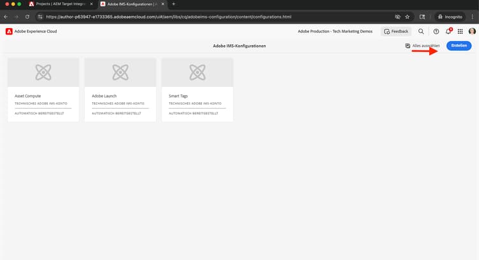This screenshot has height=260, width=479.
Task: Switch to the Projects AEM Target browser tab
Action: point(59,4)
